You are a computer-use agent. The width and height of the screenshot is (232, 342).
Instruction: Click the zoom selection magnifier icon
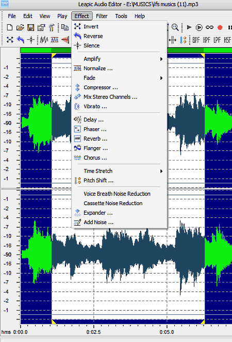175,27
